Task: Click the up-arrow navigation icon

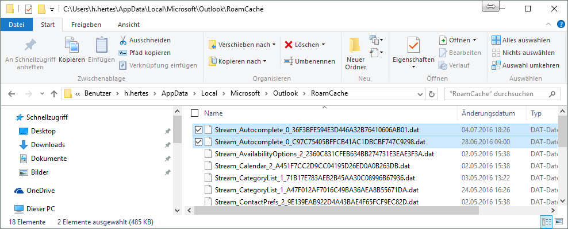Action: [54, 94]
